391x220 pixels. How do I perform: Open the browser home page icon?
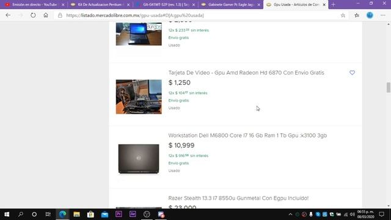click(46, 15)
